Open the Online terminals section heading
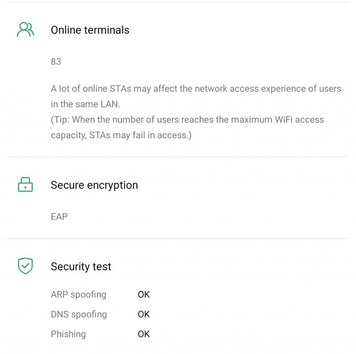Screen dimensions: 356x354 pyautogui.click(x=90, y=30)
